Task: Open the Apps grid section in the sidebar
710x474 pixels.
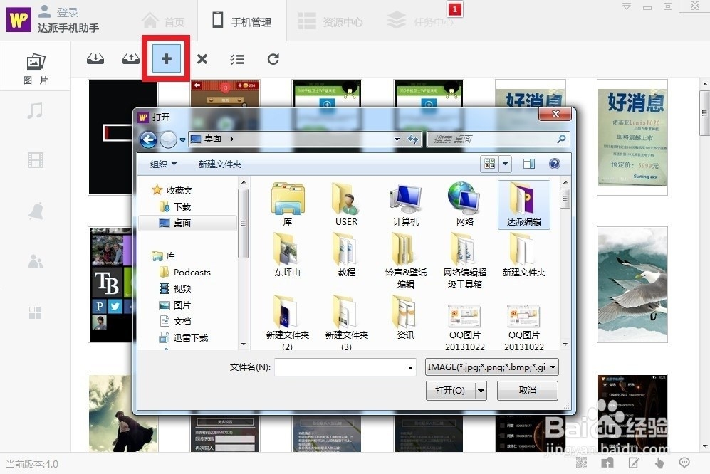Action: pos(35,312)
